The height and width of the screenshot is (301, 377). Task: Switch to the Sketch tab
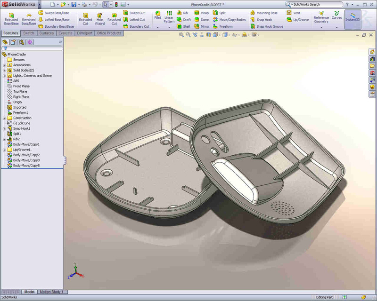(29, 33)
